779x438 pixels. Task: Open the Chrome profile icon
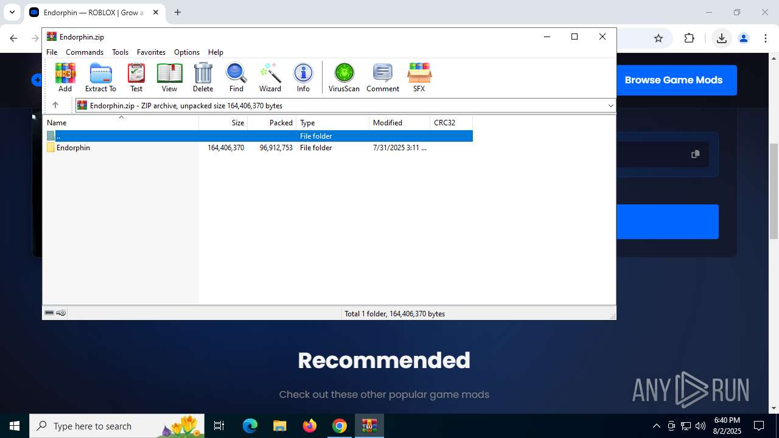pos(744,38)
